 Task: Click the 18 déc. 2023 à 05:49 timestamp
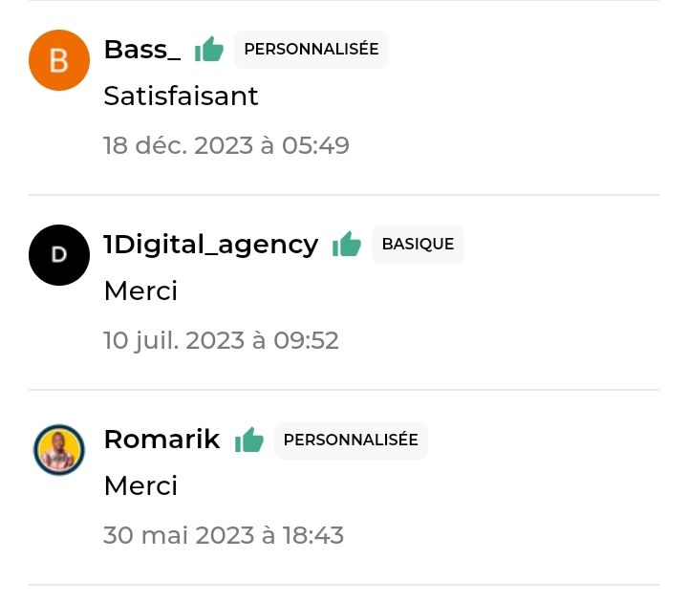(x=226, y=145)
